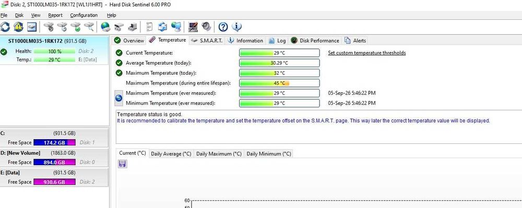The height and width of the screenshot is (208, 522).
Task: Click disk icon with magnifying glass
Action: [x=89, y=27]
